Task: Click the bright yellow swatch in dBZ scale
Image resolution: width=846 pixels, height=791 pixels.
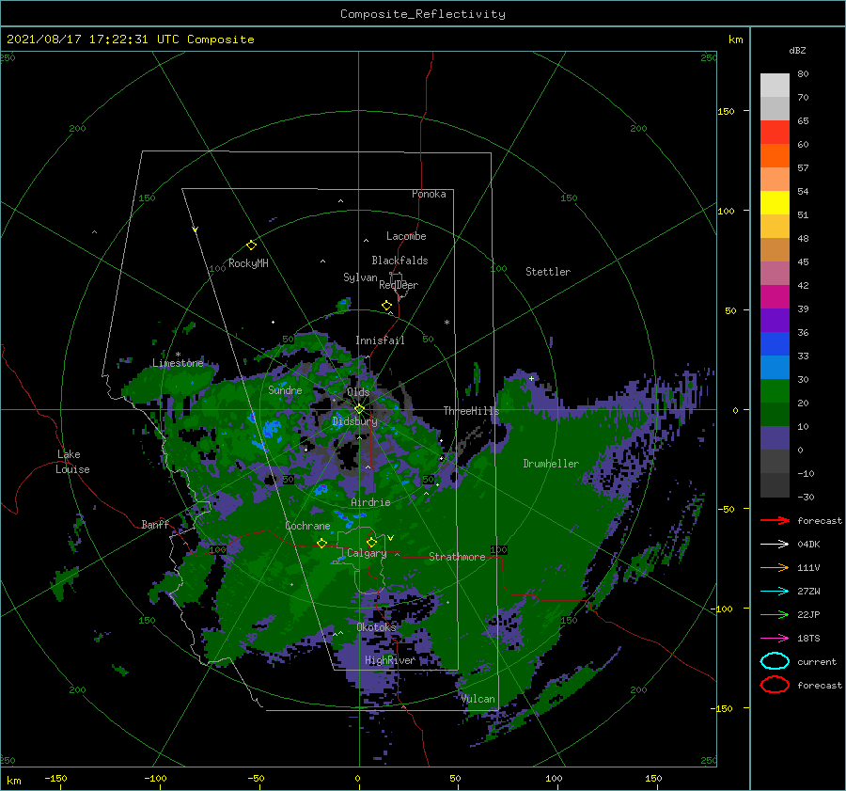Action: tap(775, 203)
